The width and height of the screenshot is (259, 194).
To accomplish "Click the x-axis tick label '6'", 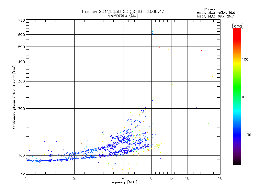I will (x=151, y=178).
